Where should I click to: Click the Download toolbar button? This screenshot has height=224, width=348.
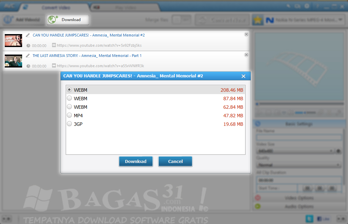click(x=68, y=20)
